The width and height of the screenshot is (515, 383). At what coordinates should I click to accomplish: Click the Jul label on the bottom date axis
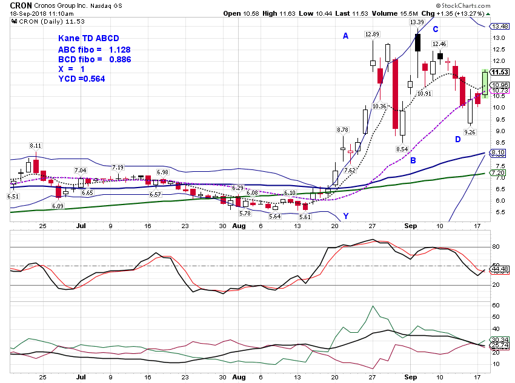point(81,377)
